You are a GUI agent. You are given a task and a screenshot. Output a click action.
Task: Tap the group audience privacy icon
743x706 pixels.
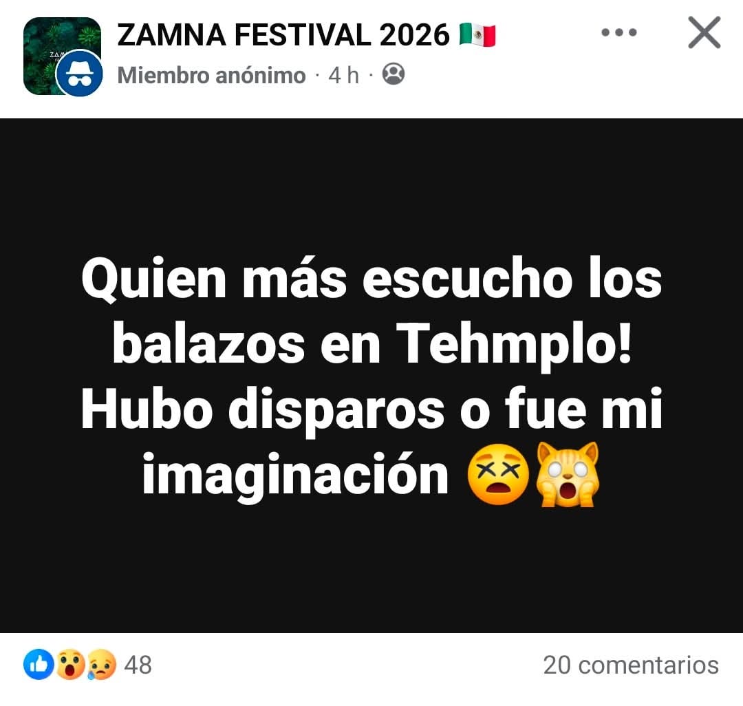(x=394, y=74)
